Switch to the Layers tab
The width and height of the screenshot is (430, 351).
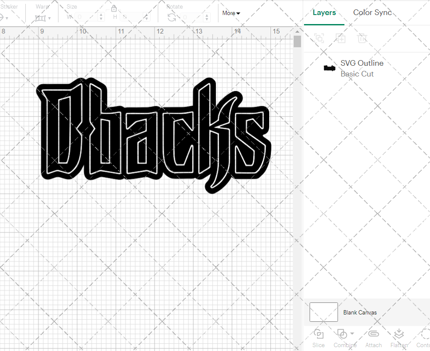tap(324, 12)
